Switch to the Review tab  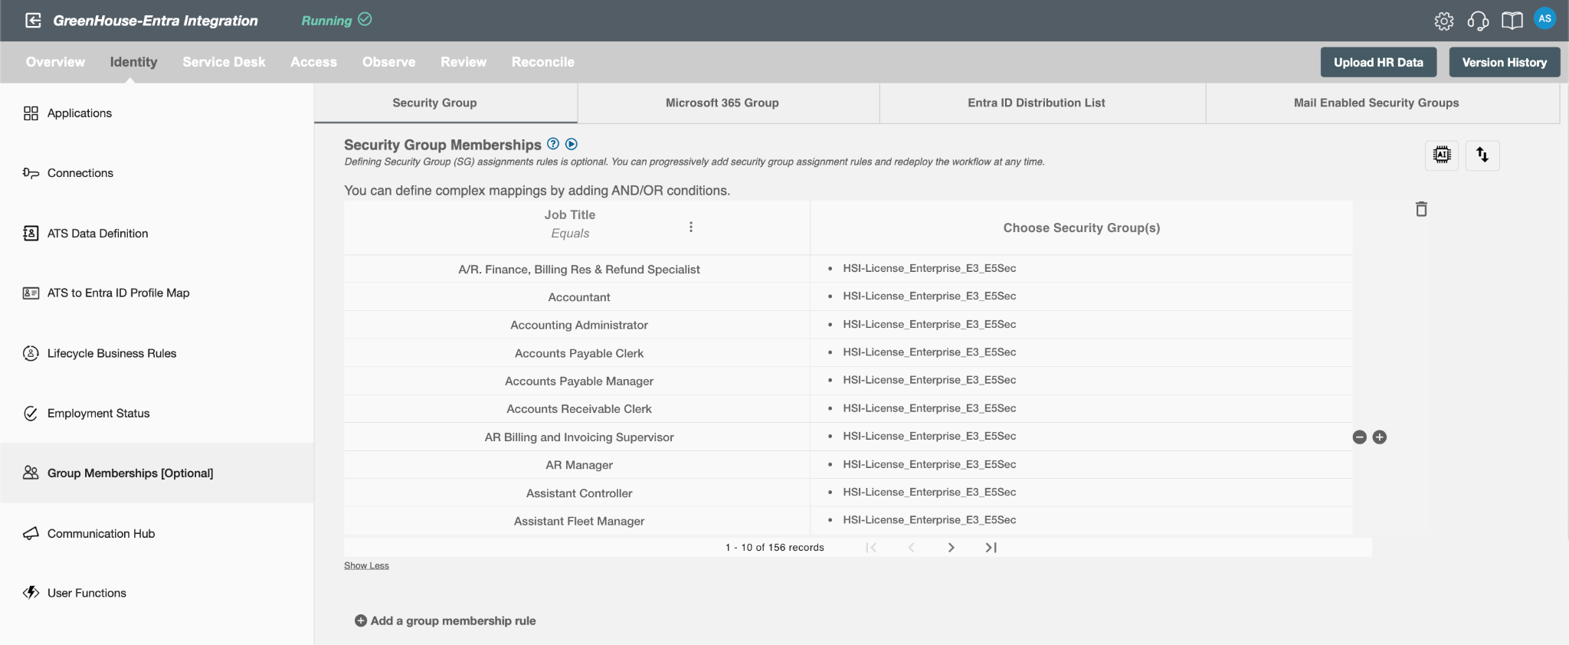[x=463, y=62]
